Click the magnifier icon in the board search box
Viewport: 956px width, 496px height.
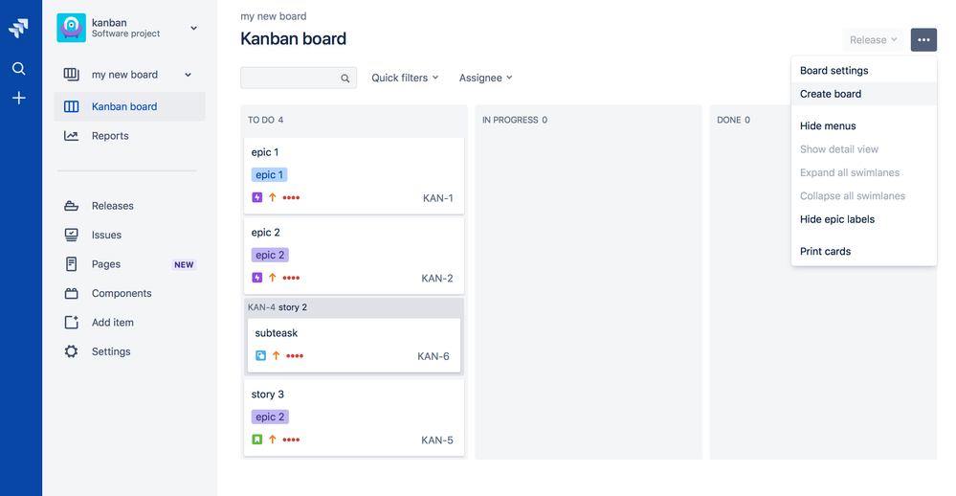345,79
